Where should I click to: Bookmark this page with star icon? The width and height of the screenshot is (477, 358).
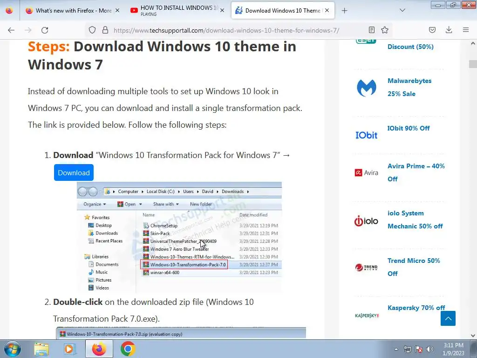click(x=385, y=30)
